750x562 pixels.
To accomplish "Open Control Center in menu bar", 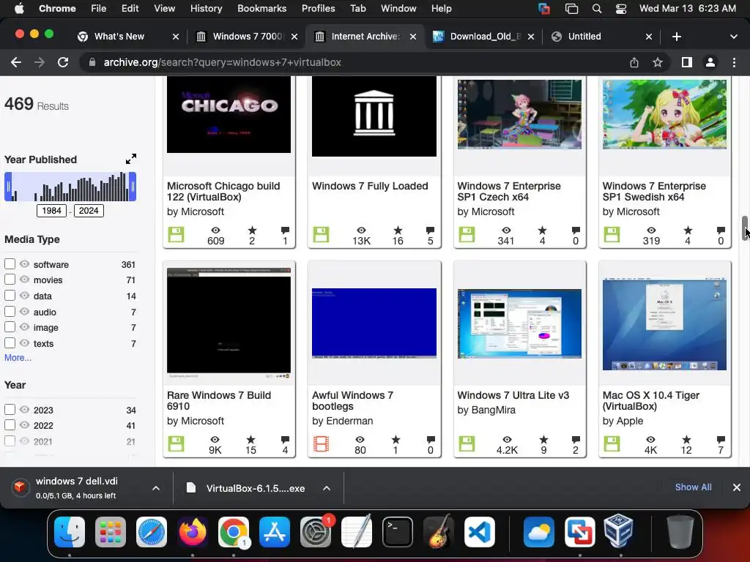I will tap(621, 9).
